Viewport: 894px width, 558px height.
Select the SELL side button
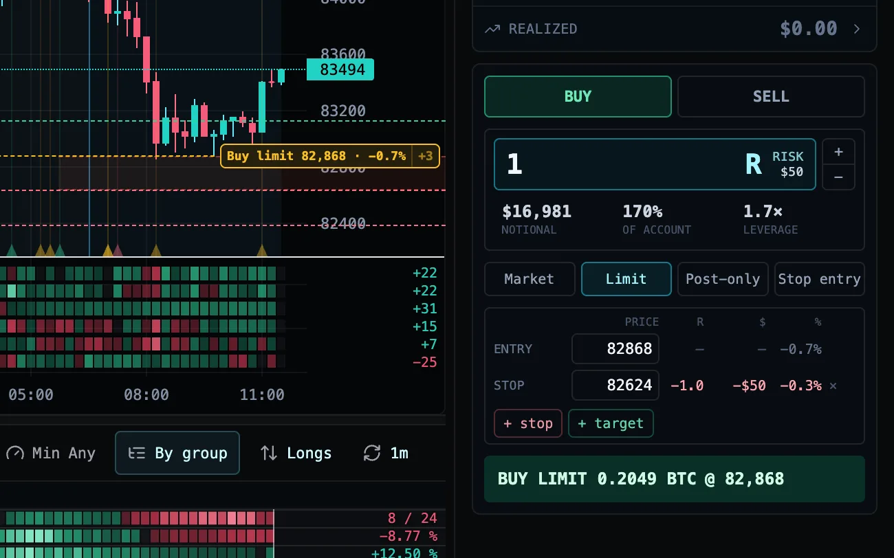coord(771,96)
